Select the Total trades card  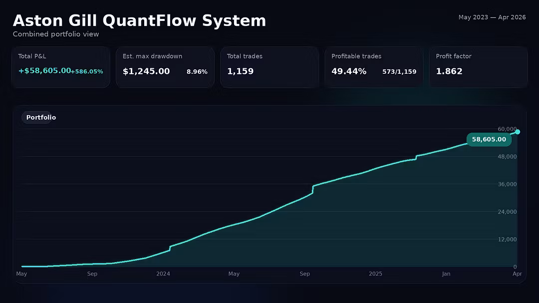269,67
